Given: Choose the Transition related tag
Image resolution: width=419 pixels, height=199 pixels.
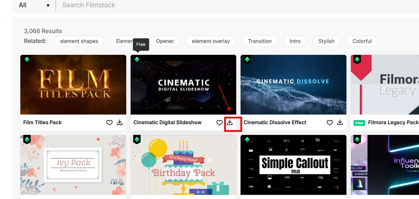Looking at the screenshot, I should click(x=260, y=41).
